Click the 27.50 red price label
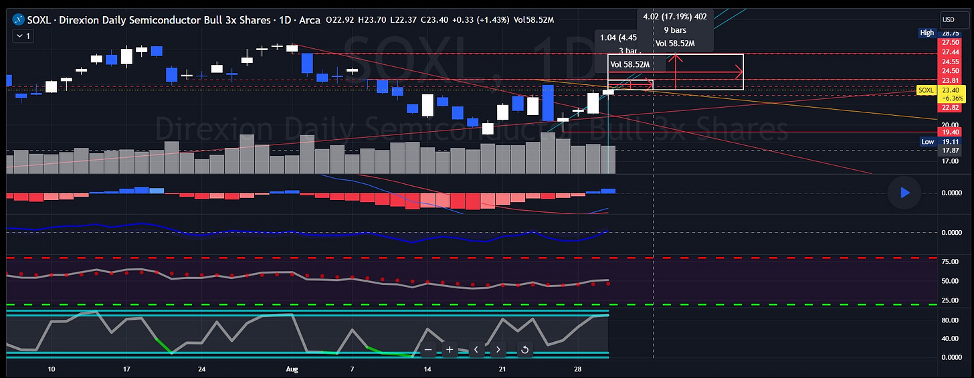This screenshot has width=974, height=378. pos(949,42)
